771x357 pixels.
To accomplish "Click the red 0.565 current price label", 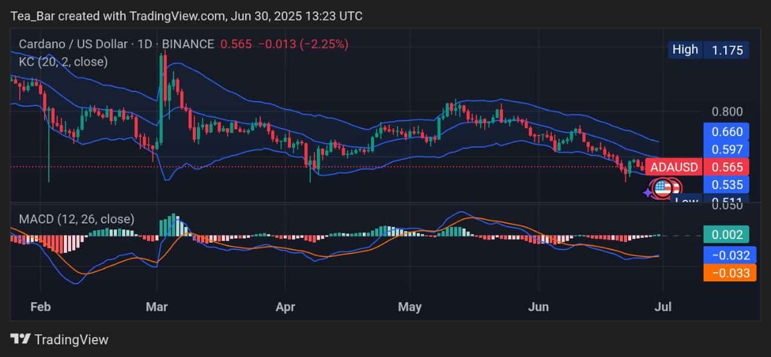I will [727, 167].
